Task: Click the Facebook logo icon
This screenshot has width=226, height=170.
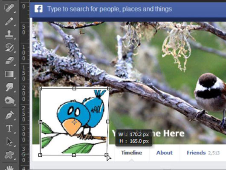Action: [38, 9]
